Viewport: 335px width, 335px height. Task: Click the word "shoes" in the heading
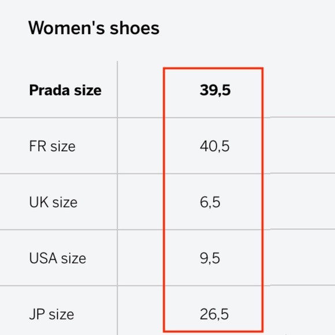tap(135, 28)
